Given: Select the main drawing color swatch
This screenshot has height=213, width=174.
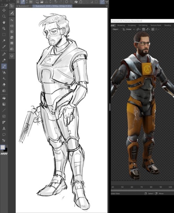Looking at the screenshot, I should click(x=3, y=147).
